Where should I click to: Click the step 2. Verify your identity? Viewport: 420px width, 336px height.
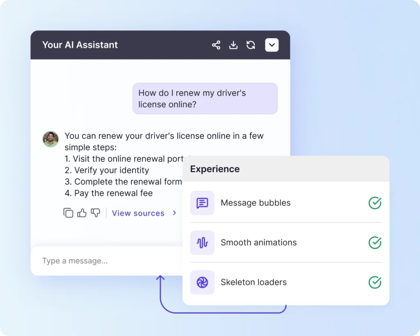coord(107,170)
